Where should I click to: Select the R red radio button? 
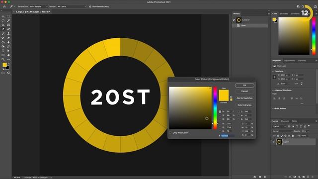tap(220, 124)
